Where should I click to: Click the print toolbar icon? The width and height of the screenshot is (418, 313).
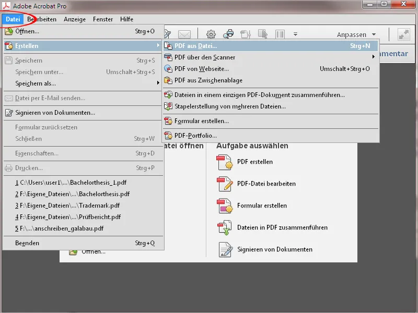pyautogui.click(x=228, y=34)
